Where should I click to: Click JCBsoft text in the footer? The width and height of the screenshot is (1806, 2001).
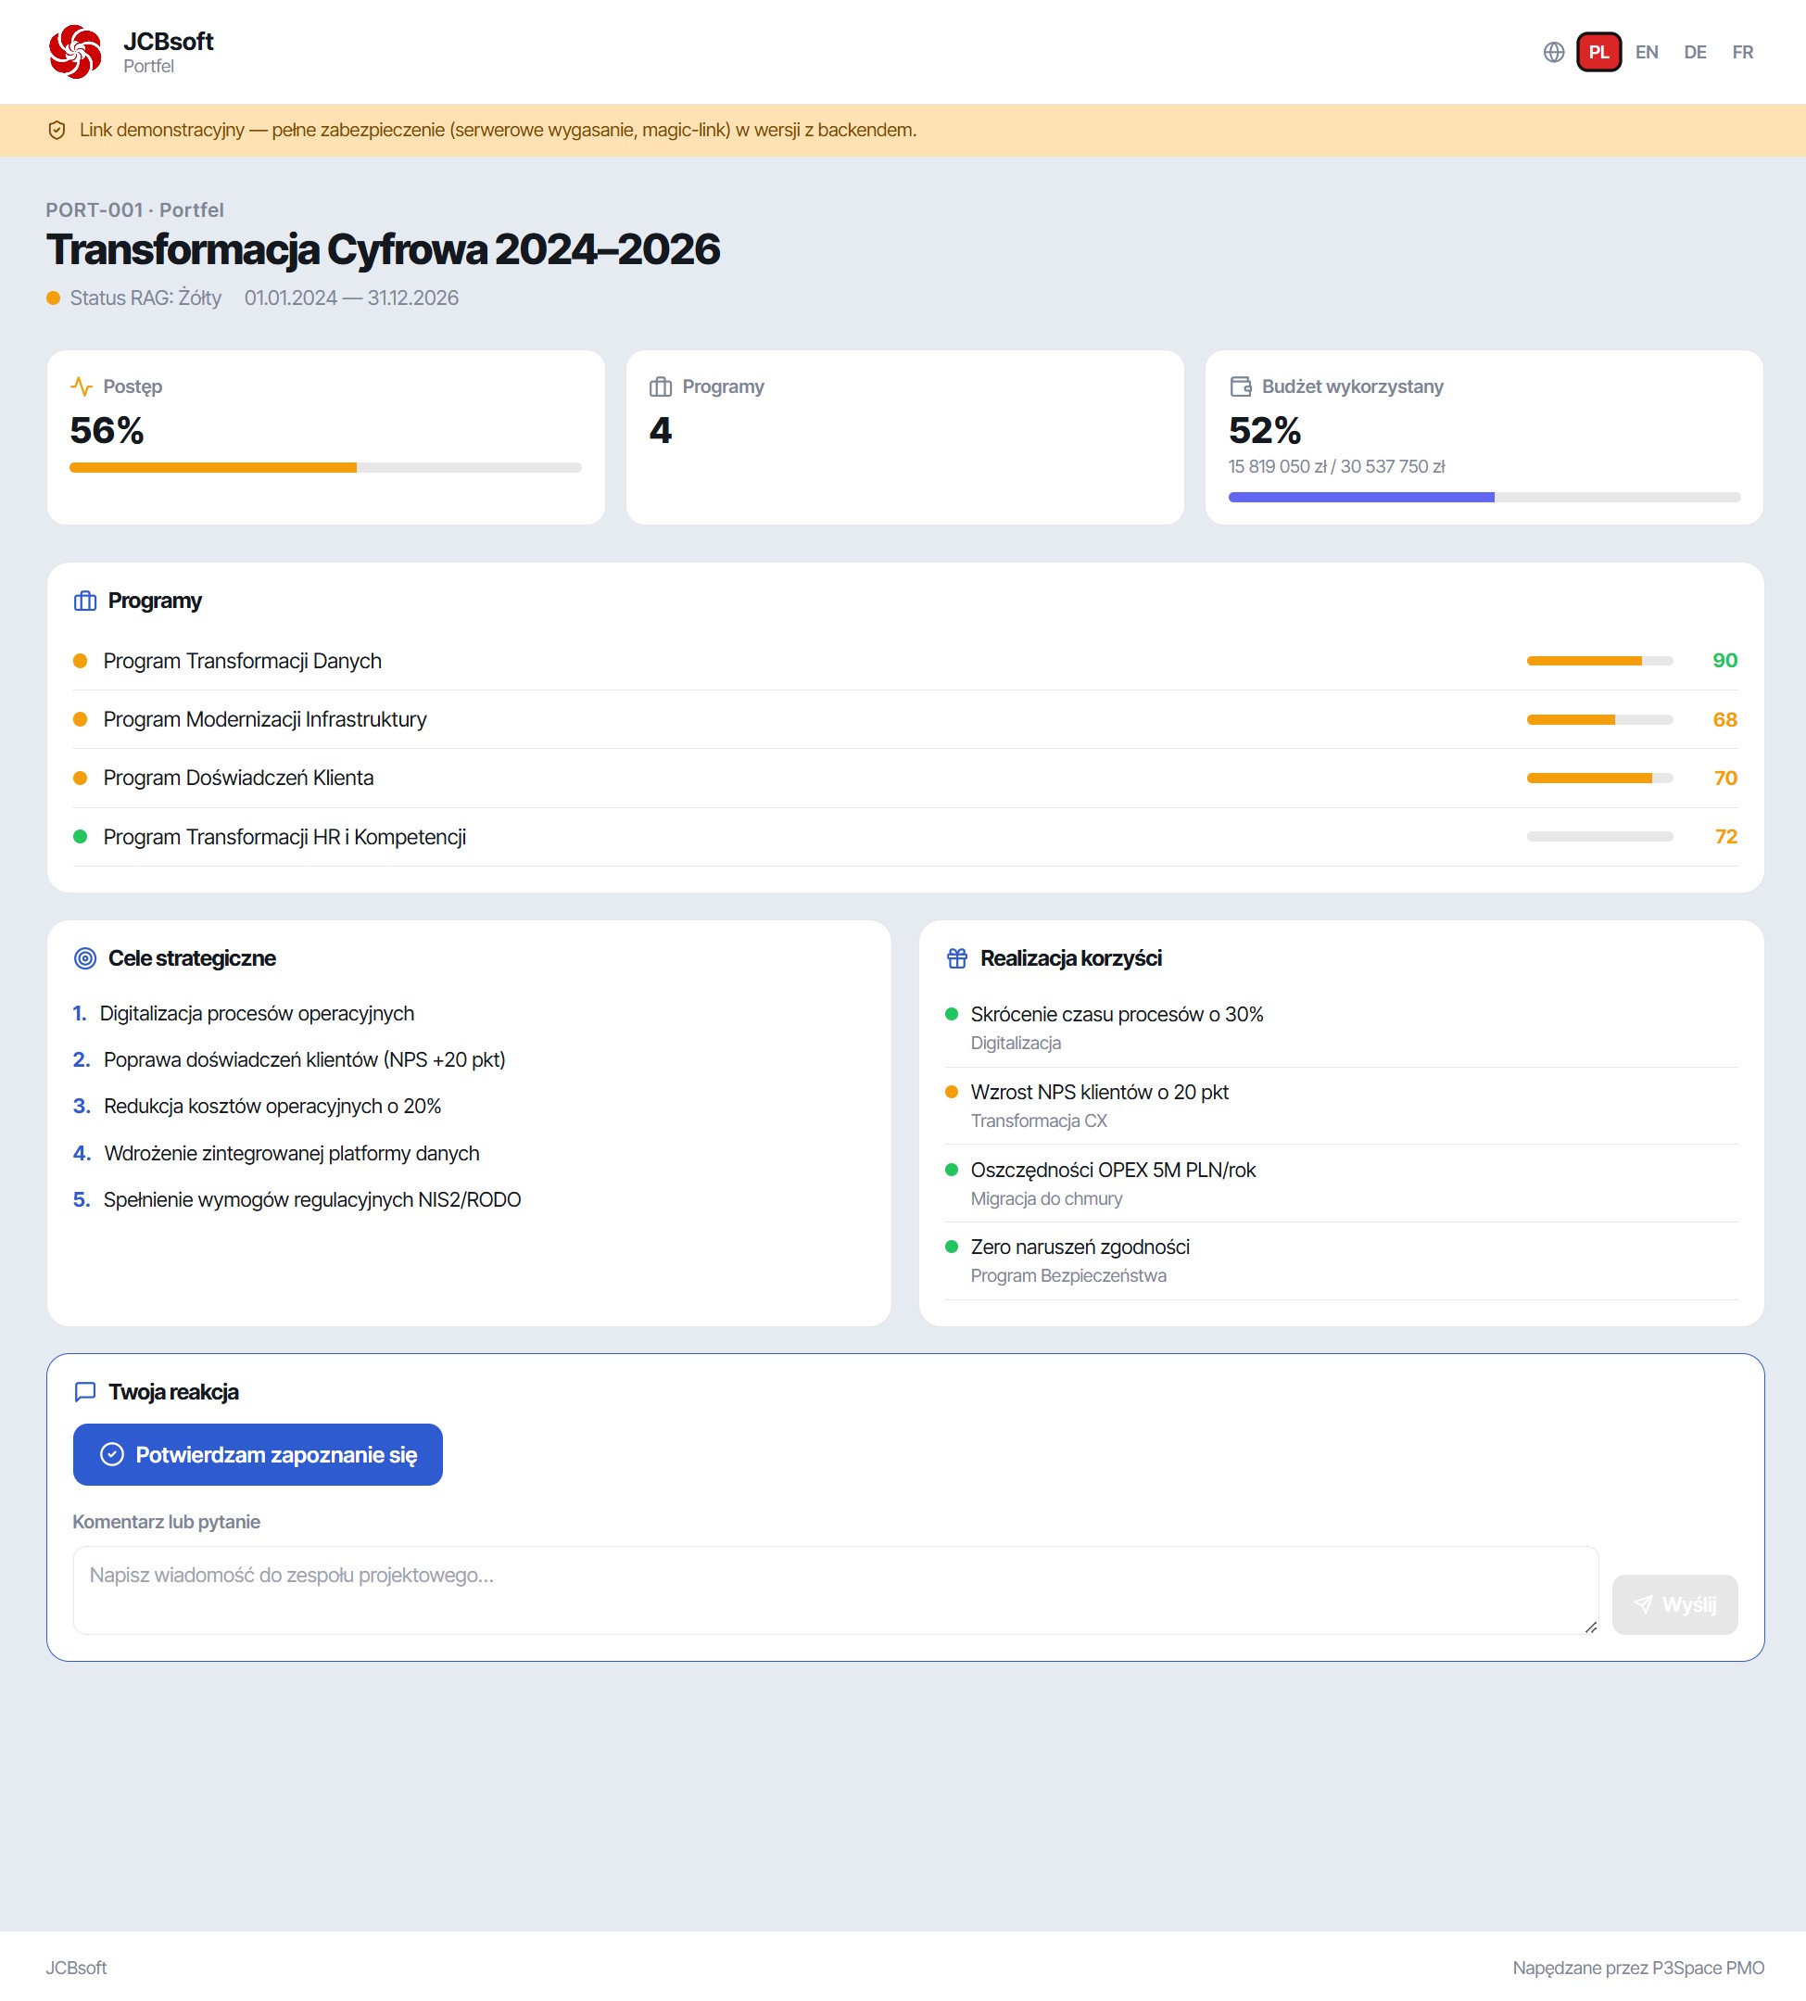click(76, 1968)
